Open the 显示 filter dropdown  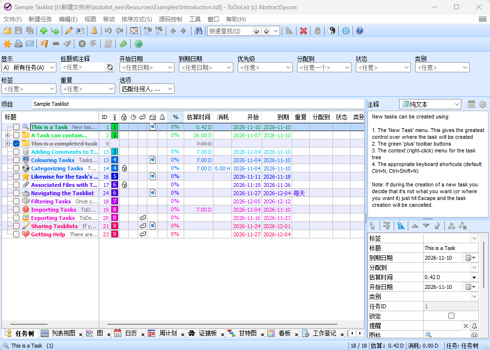click(x=29, y=67)
